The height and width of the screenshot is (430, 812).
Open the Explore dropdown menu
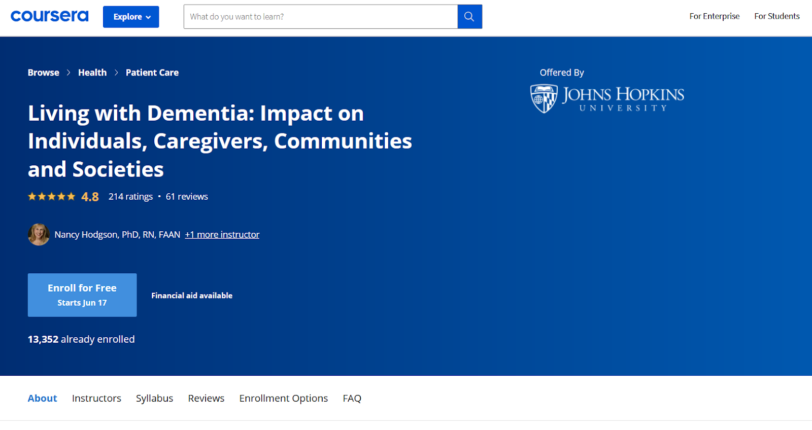pyautogui.click(x=131, y=17)
